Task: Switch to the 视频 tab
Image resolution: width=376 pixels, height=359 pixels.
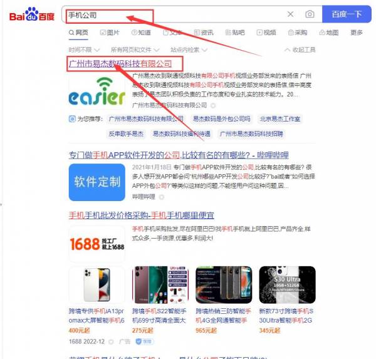Action: 266,33
